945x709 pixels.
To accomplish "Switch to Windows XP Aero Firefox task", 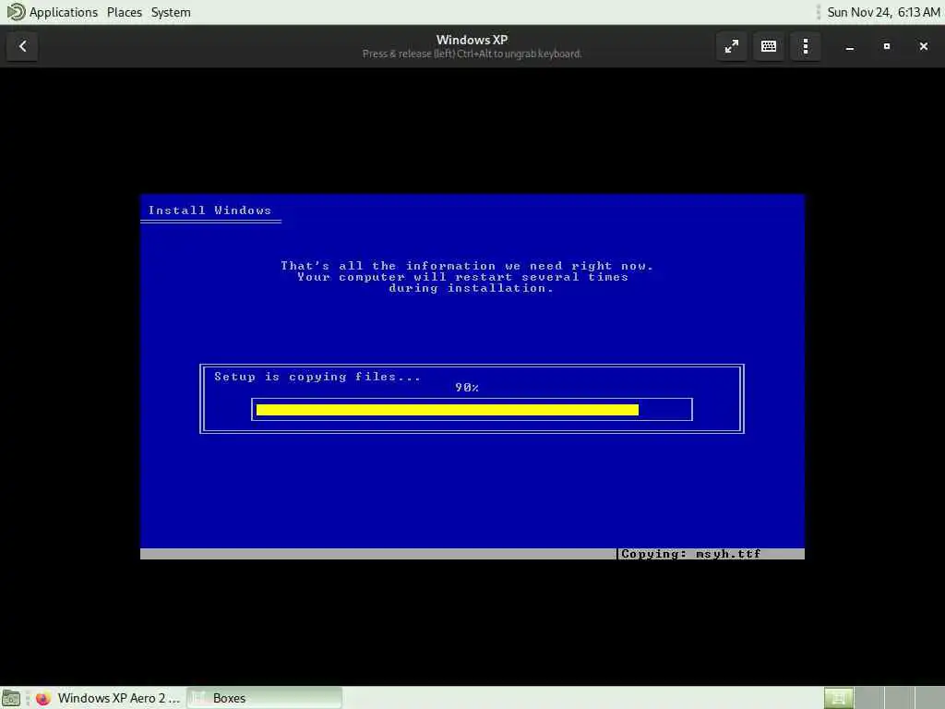I will point(107,698).
